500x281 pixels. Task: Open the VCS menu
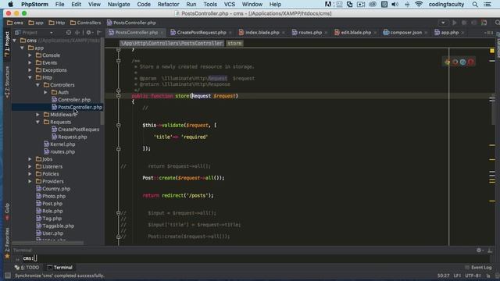point(229,5)
